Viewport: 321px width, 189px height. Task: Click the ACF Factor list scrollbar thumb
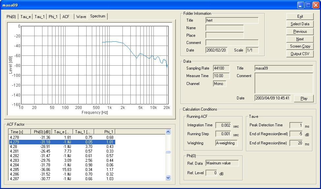[x=168, y=152]
